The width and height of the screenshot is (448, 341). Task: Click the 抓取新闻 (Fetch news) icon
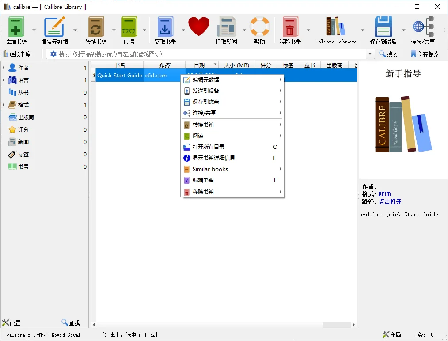tap(226, 27)
